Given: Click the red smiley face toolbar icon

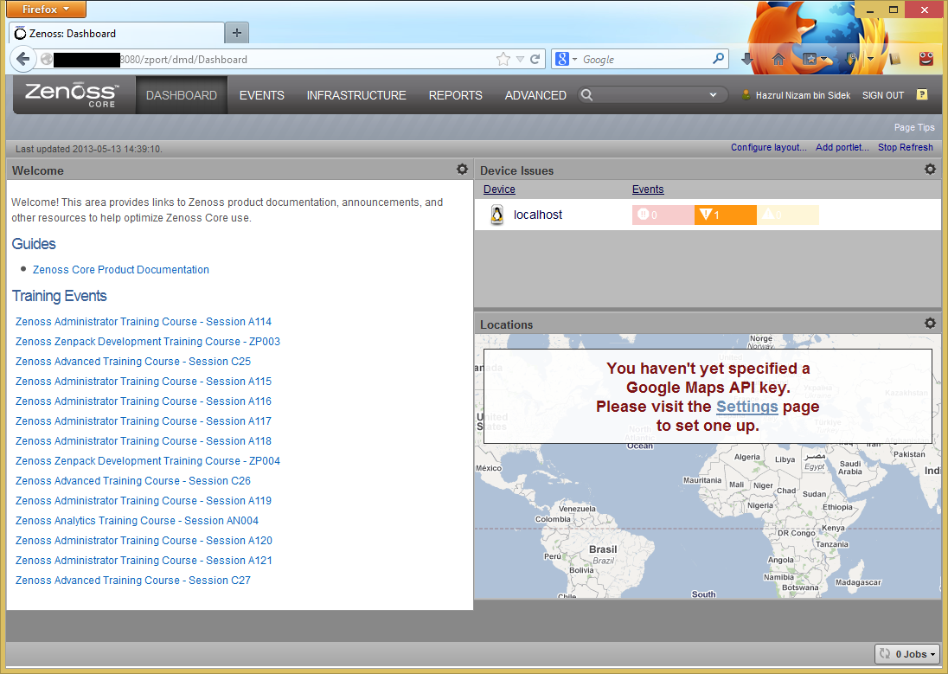Looking at the screenshot, I should coord(926,59).
